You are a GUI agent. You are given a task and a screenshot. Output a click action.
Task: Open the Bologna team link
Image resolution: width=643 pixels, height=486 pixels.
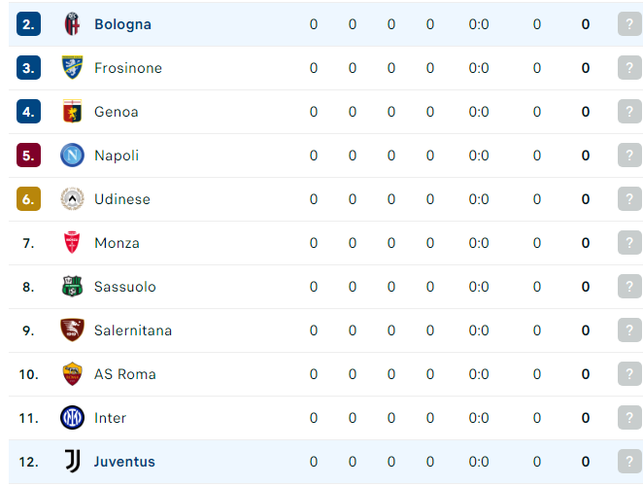tap(122, 24)
